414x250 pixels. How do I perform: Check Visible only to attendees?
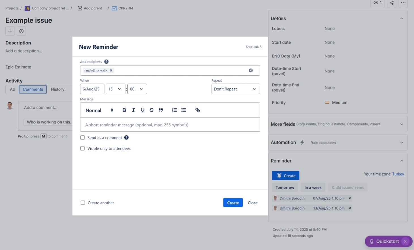pos(82,148)
